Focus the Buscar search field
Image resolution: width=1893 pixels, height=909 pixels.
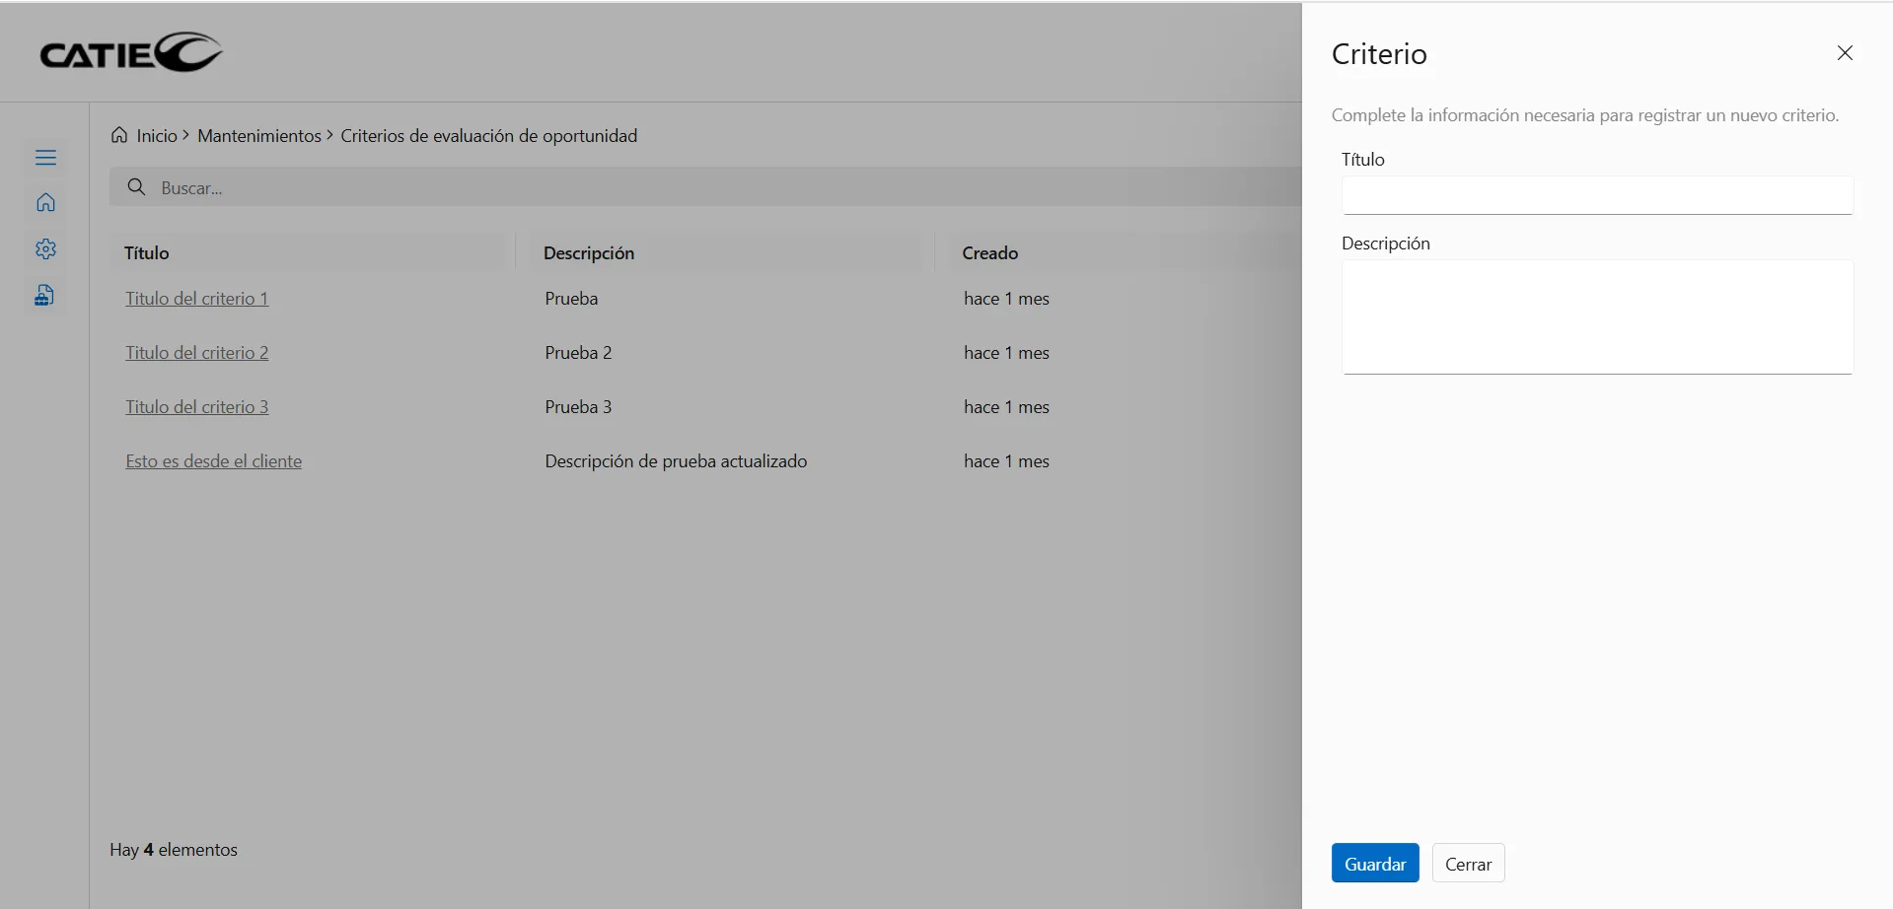[x=691, y=187]
